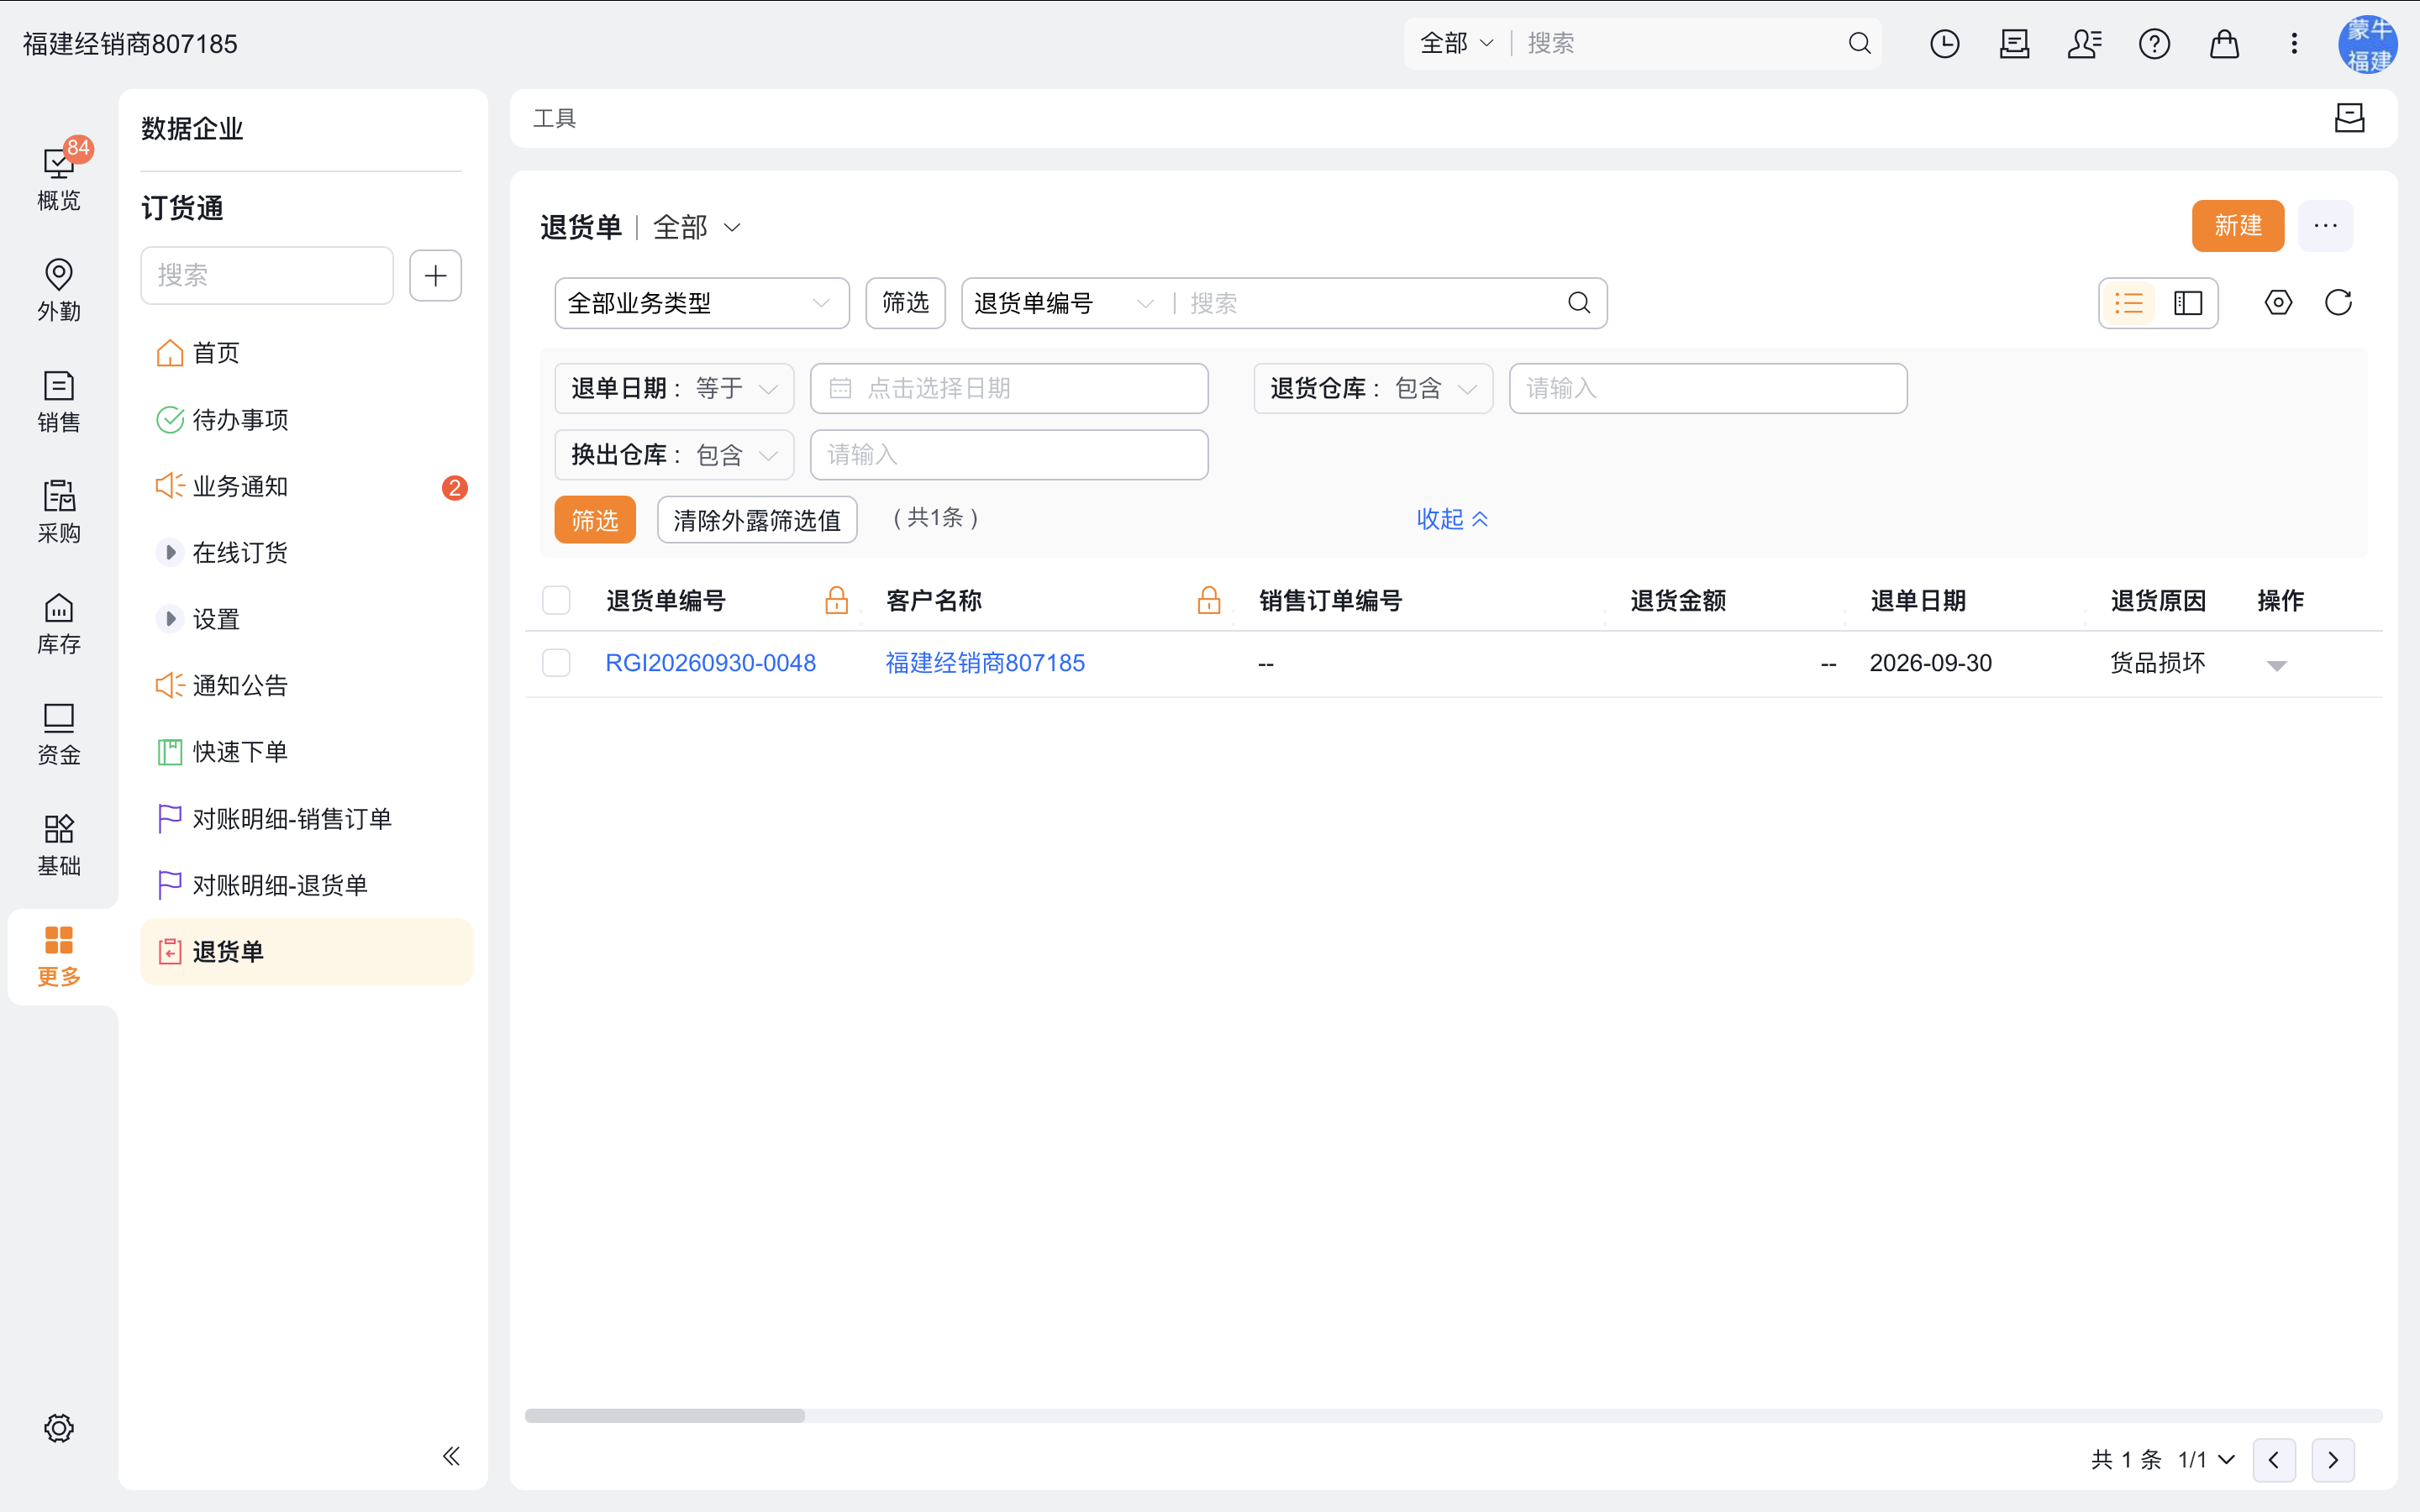The width and height of the screenshot is (2420, 1512).
Task: Open the 采购 purchasing module
Action: tap(59, 511)
